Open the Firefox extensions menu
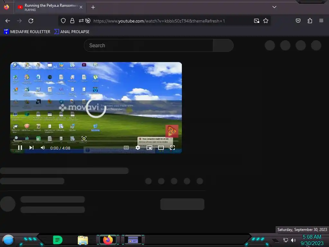 pos(310,21)
